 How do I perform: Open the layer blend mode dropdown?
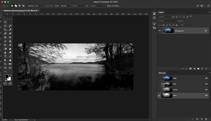click(167, 21)
